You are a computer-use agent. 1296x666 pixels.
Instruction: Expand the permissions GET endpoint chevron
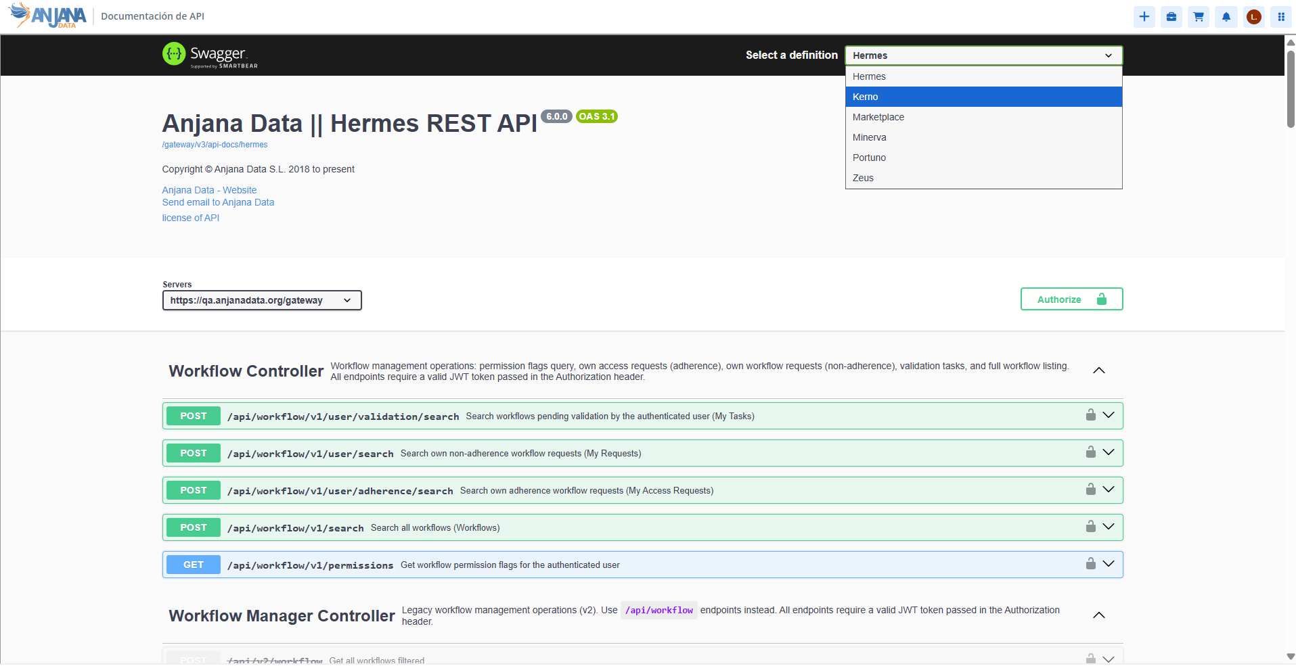point(1109,564)
